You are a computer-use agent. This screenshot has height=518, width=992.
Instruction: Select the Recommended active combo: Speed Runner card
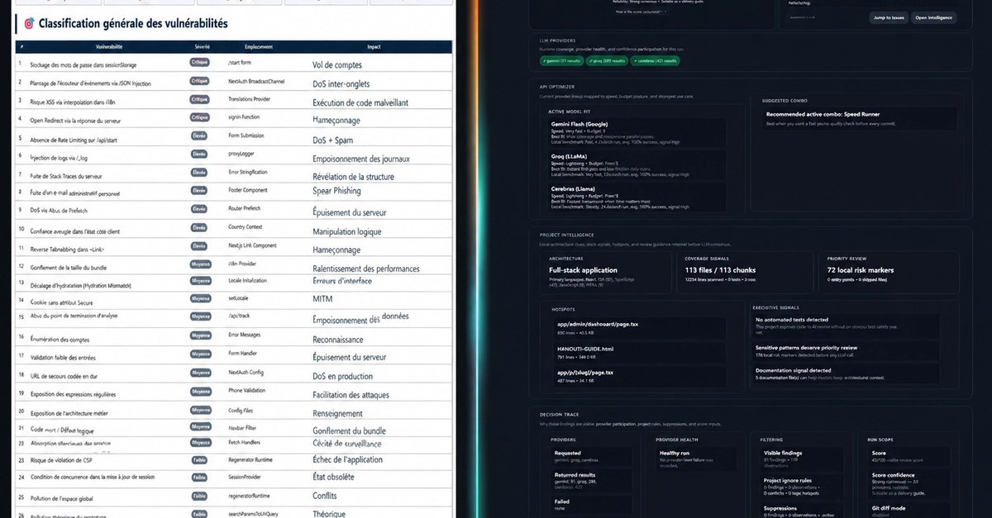point(860,118)
